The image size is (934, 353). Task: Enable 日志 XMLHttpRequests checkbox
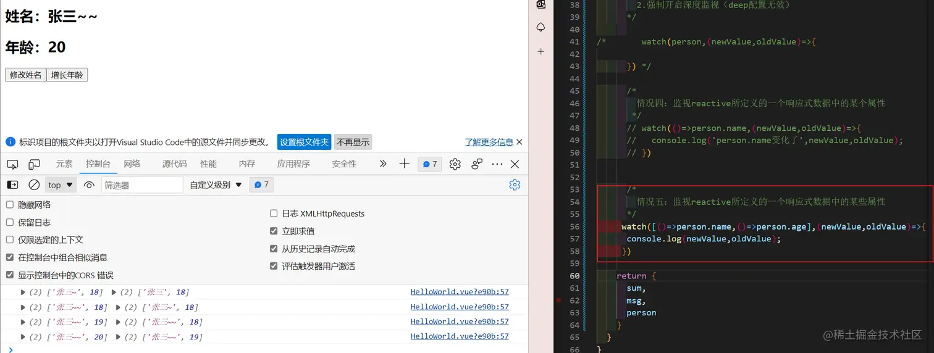click(274, 214)
